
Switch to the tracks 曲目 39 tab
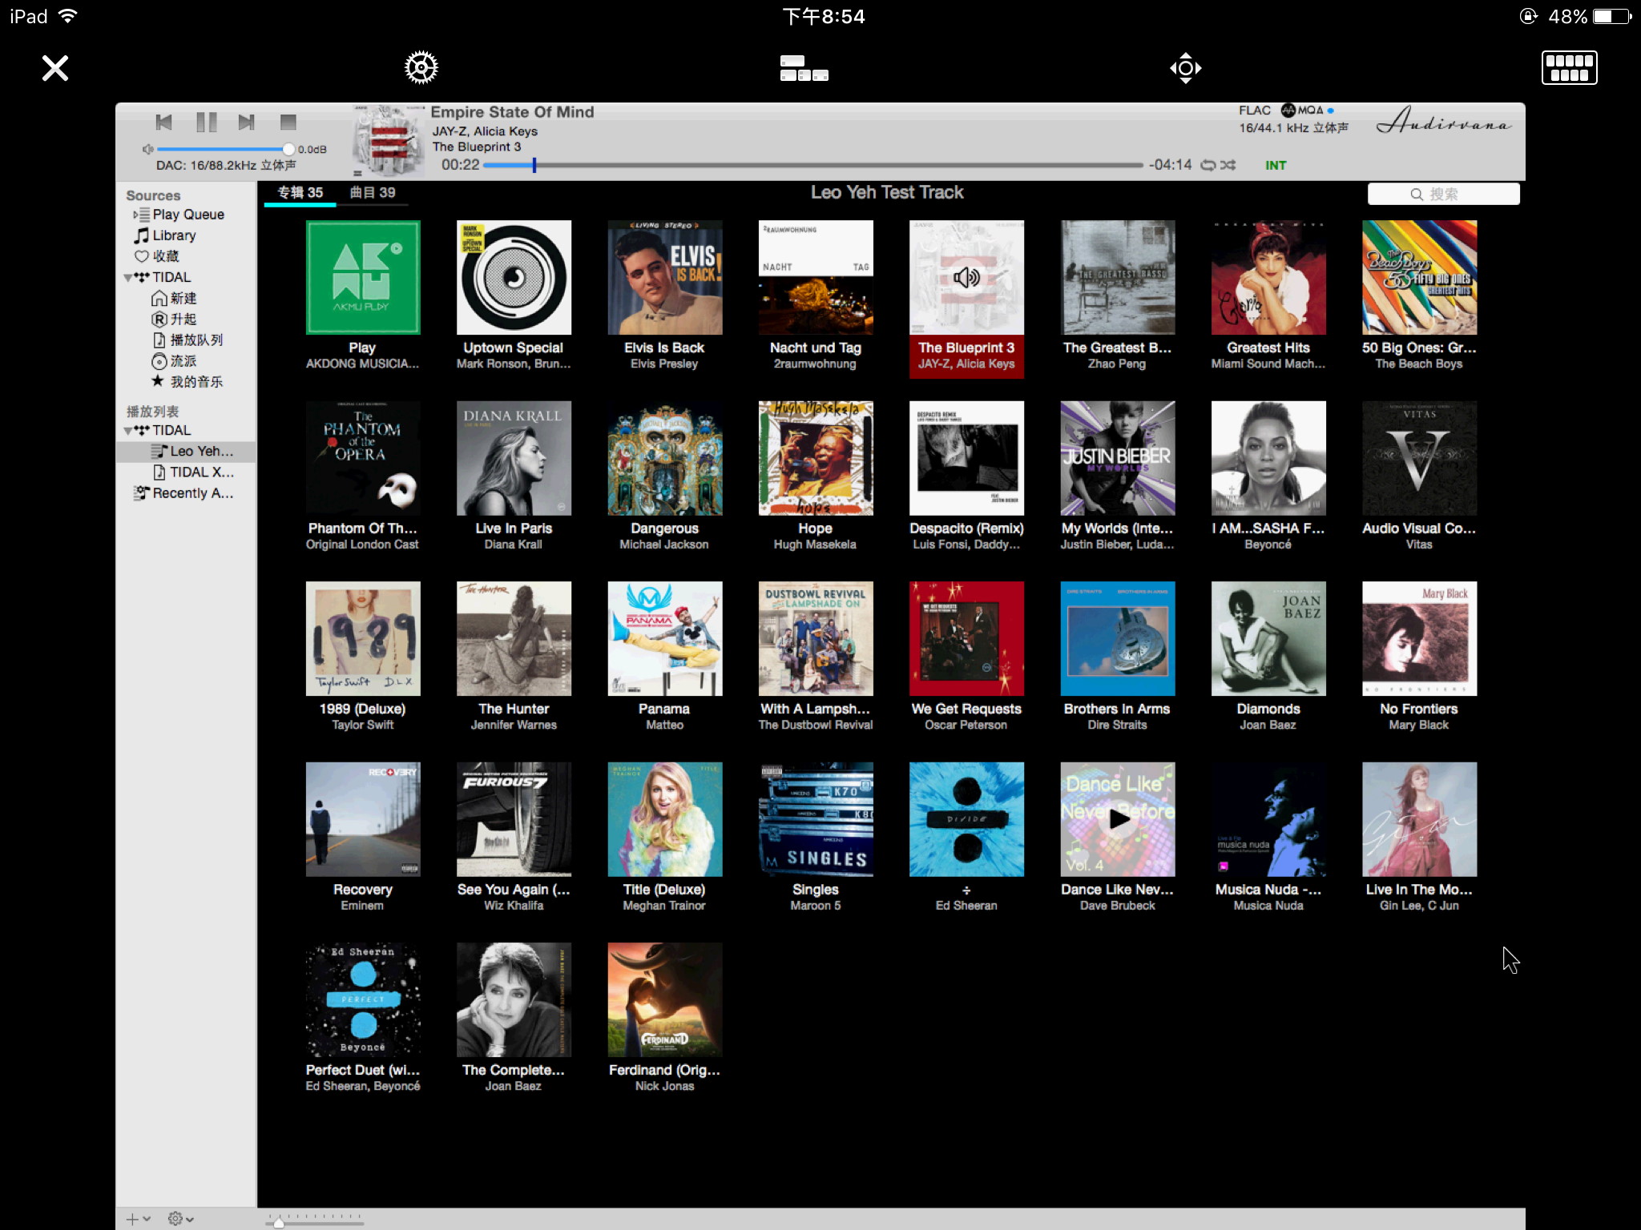(x=373, y=192)
